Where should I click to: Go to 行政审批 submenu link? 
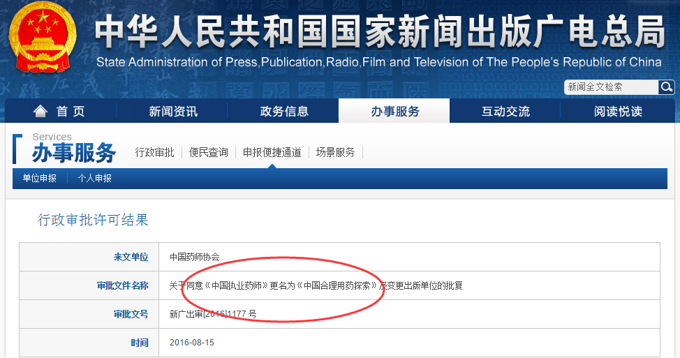154,152
